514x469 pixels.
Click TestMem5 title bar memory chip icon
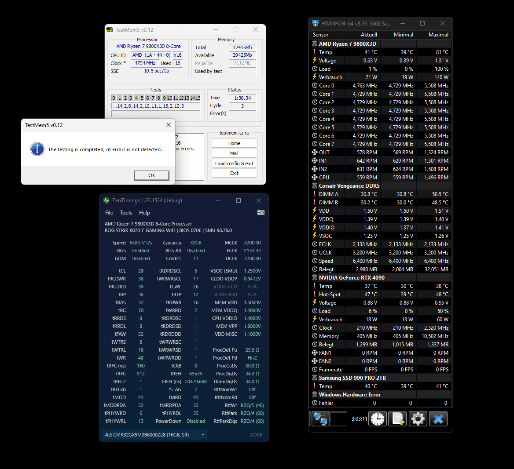(110, 29)
